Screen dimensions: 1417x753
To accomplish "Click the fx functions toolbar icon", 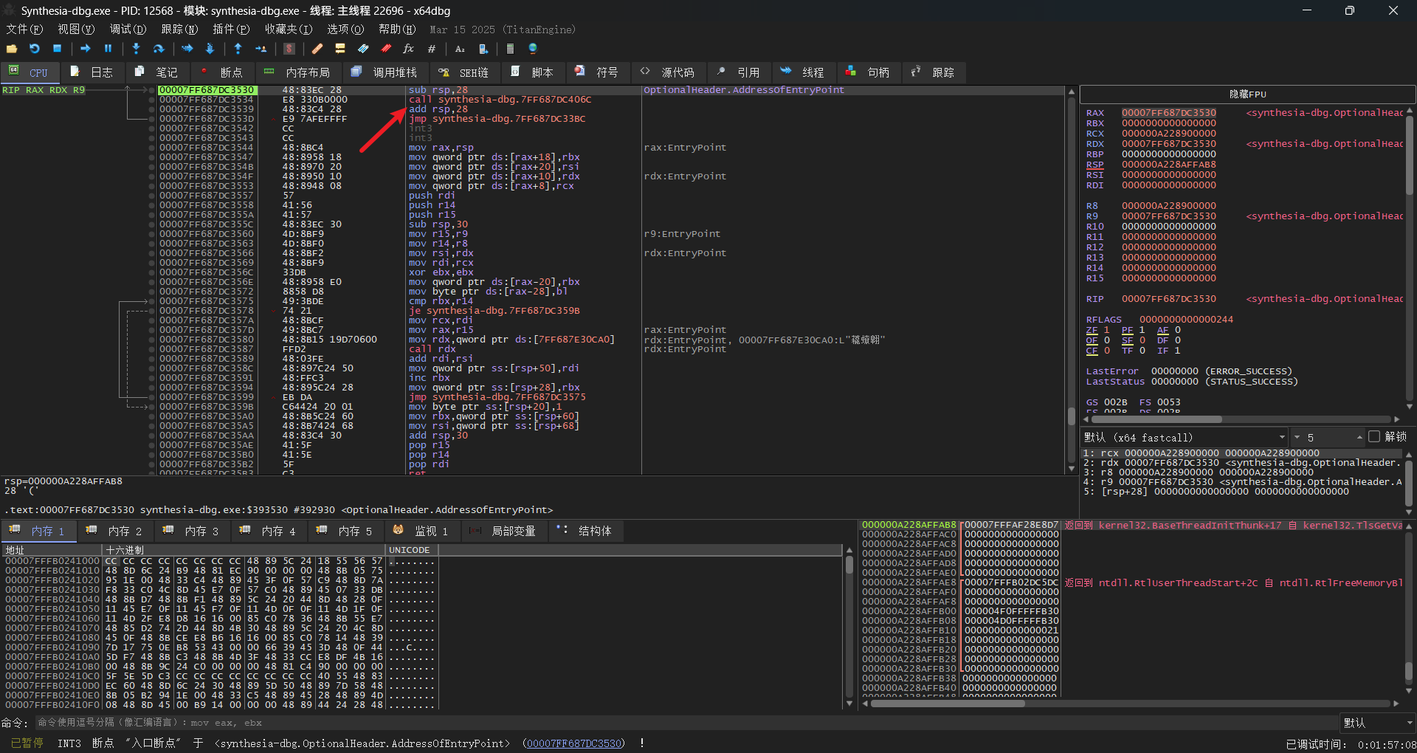I will 408,49.
